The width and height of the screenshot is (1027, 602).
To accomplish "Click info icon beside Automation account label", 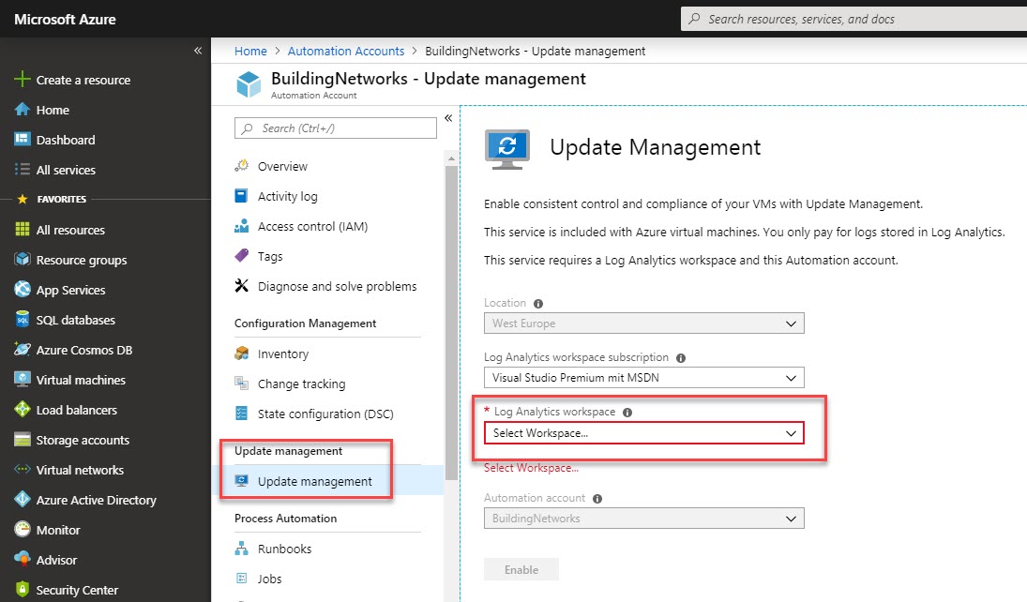I will coord(597,499).
